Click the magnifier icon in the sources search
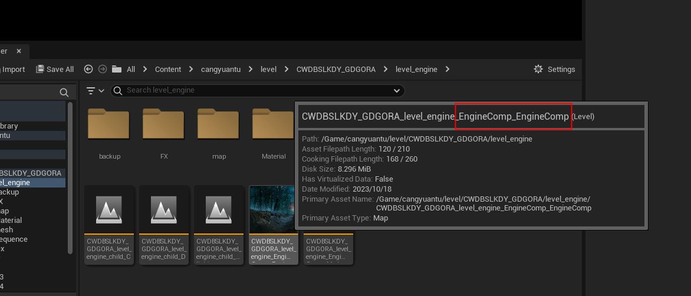 [x=64, y=93]
